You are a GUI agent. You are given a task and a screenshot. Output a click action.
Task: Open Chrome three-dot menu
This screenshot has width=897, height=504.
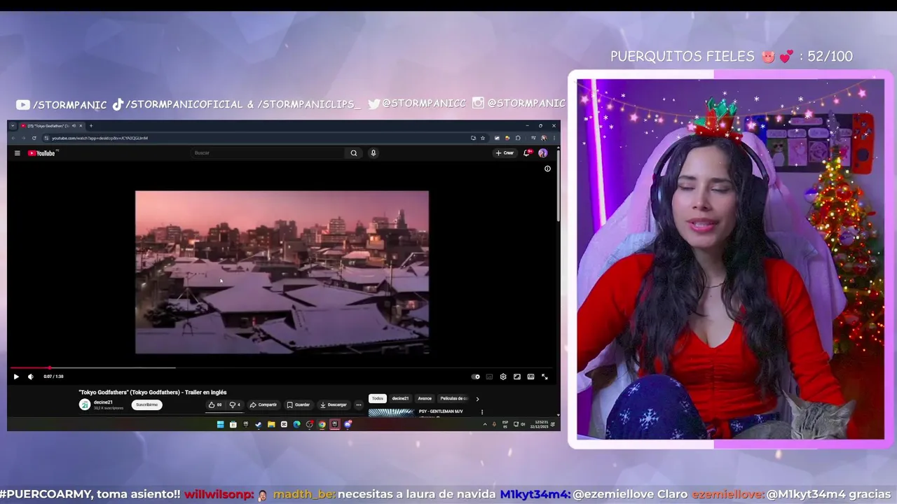coord(554,138)
